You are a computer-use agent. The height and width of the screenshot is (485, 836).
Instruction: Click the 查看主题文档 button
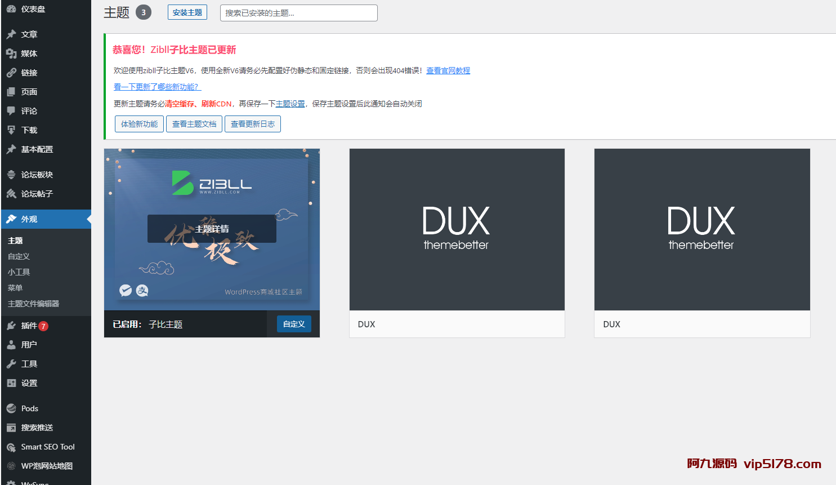pyautogui.click(x=194, y=124)
